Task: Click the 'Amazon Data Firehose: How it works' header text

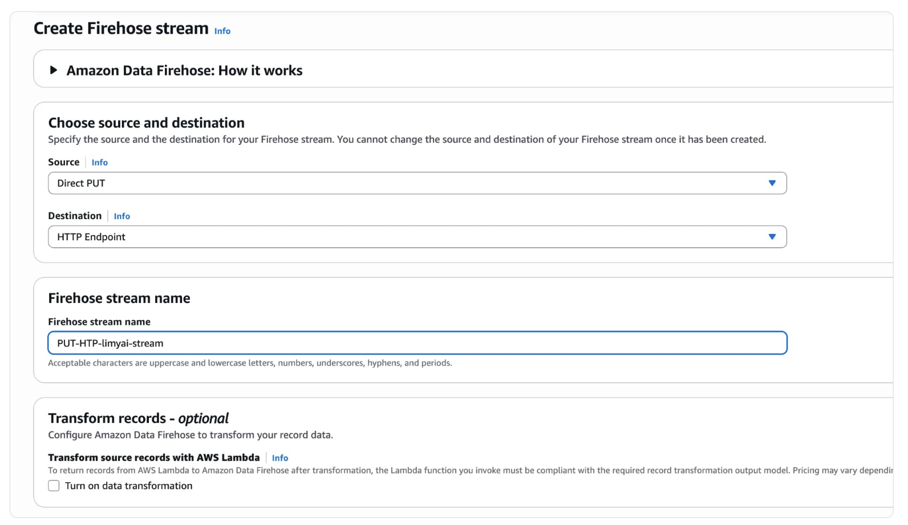Action: coord(184,71)
